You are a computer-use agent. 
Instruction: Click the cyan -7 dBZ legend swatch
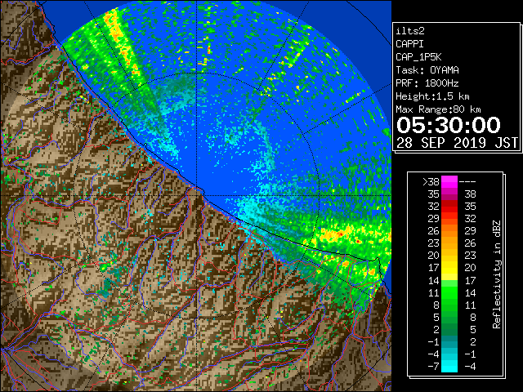449,367
